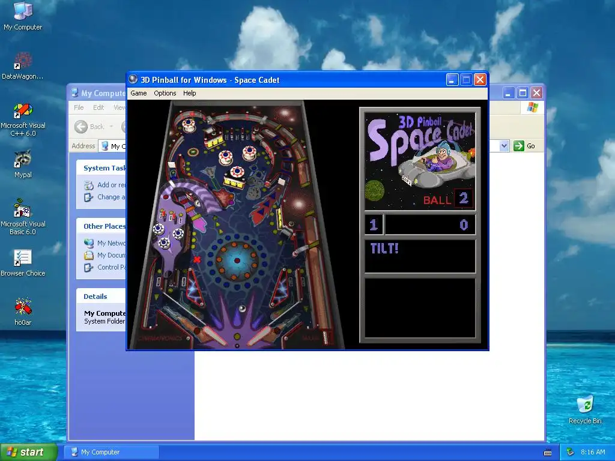Viewport: 615px width, 461px height.
Task: Click the on-screen keyboard tray icon
Action: [548, 453]
